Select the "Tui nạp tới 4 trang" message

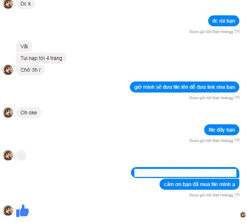pyautogui.click(x=41, y=58)
